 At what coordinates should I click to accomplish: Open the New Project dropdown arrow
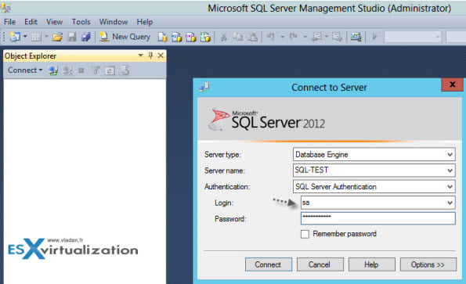(25, 37)
